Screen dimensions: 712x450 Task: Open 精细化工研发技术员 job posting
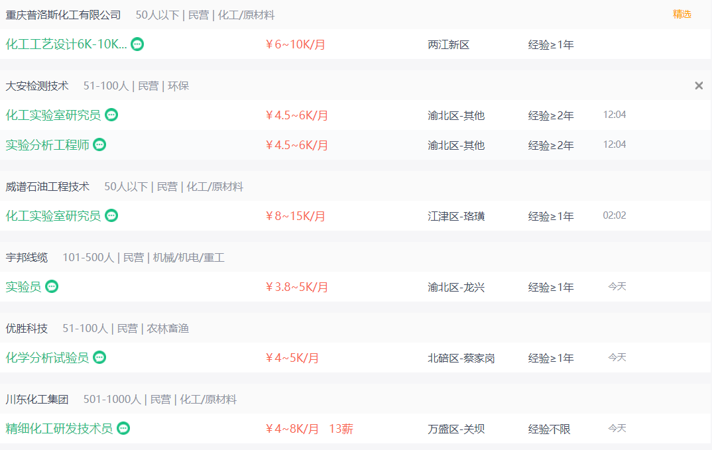(x=59, y=428)
